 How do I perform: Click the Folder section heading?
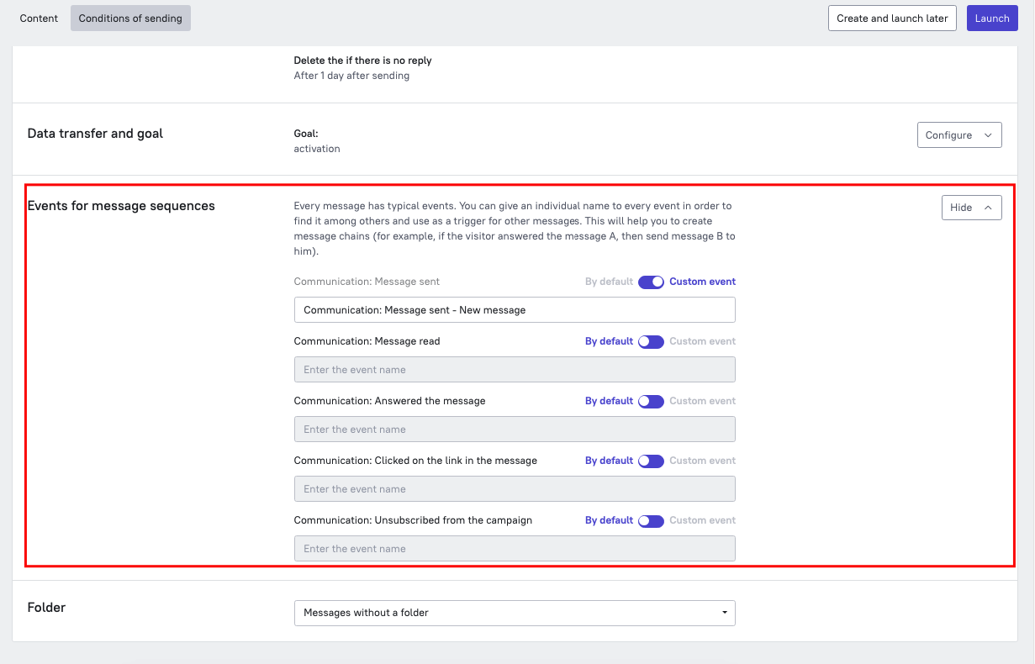coord(46,607)
